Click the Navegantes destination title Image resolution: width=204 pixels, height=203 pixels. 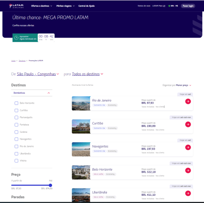tap(100, 146)
